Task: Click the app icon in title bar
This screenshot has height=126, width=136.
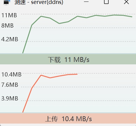Action: (x=7, y=2)
